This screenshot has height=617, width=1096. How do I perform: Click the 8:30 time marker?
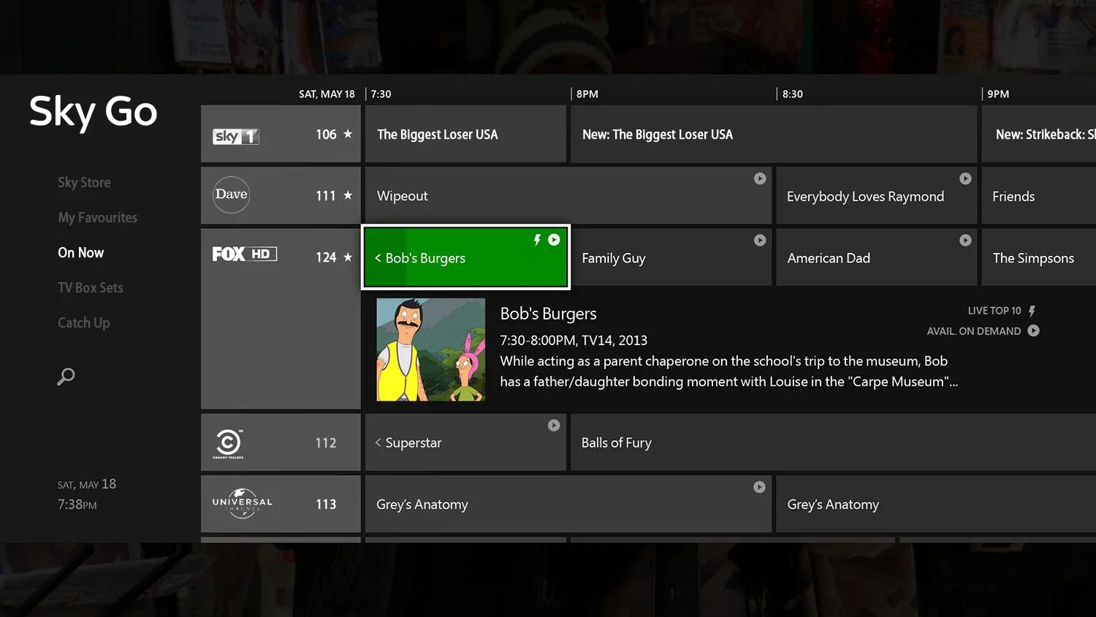coord(792,94)
